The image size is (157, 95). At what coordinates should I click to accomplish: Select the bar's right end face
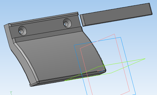[x=151, y=9]
